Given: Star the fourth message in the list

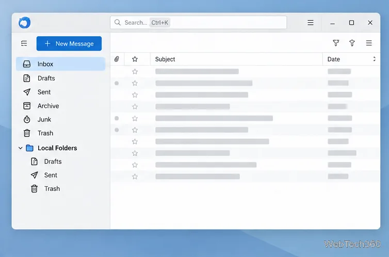Looking at the screenshot, I should pyautogui.click(x=135, y=107).
